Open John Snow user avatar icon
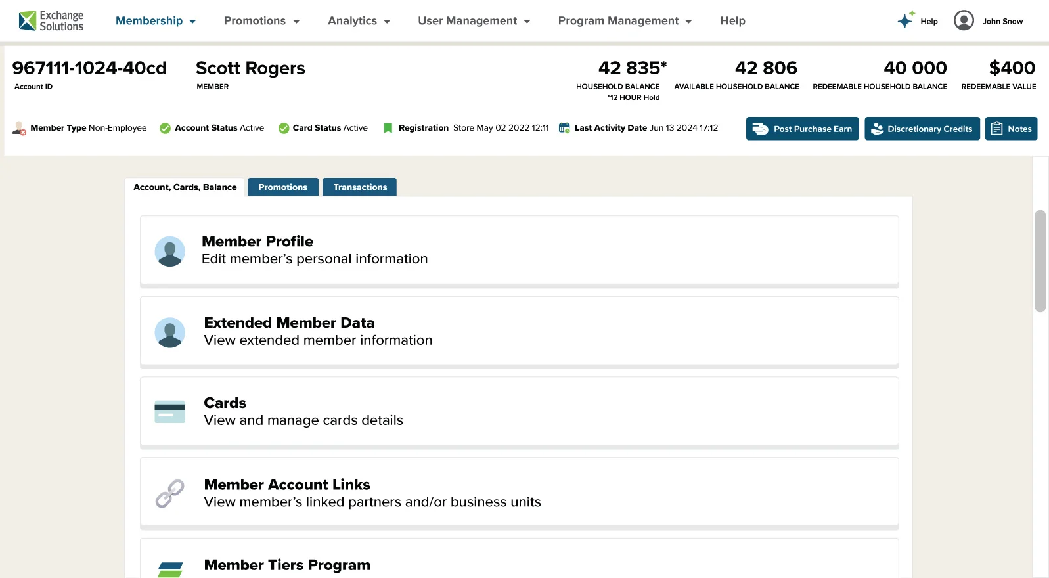Screen dimensions: 1049x578 (x=963, y=21)
